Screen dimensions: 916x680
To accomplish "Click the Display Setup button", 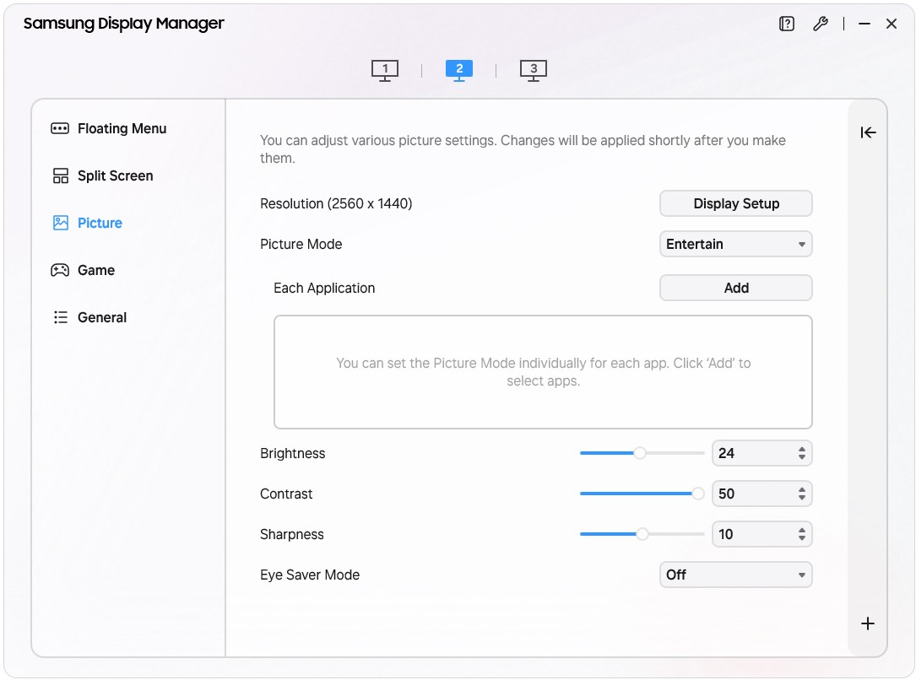I will (x=735, y=203).
